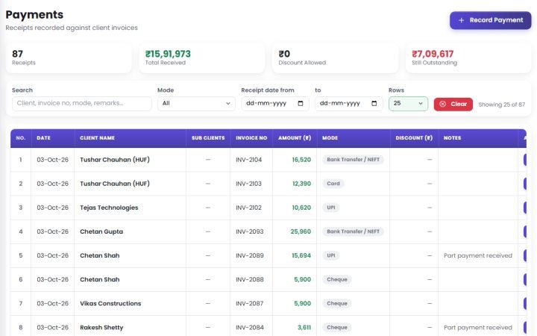Focus the Search client/invoice input field
This screenshot has height=336, width=537.
tap(82, 104)
